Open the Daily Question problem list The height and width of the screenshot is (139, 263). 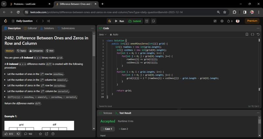22,21
